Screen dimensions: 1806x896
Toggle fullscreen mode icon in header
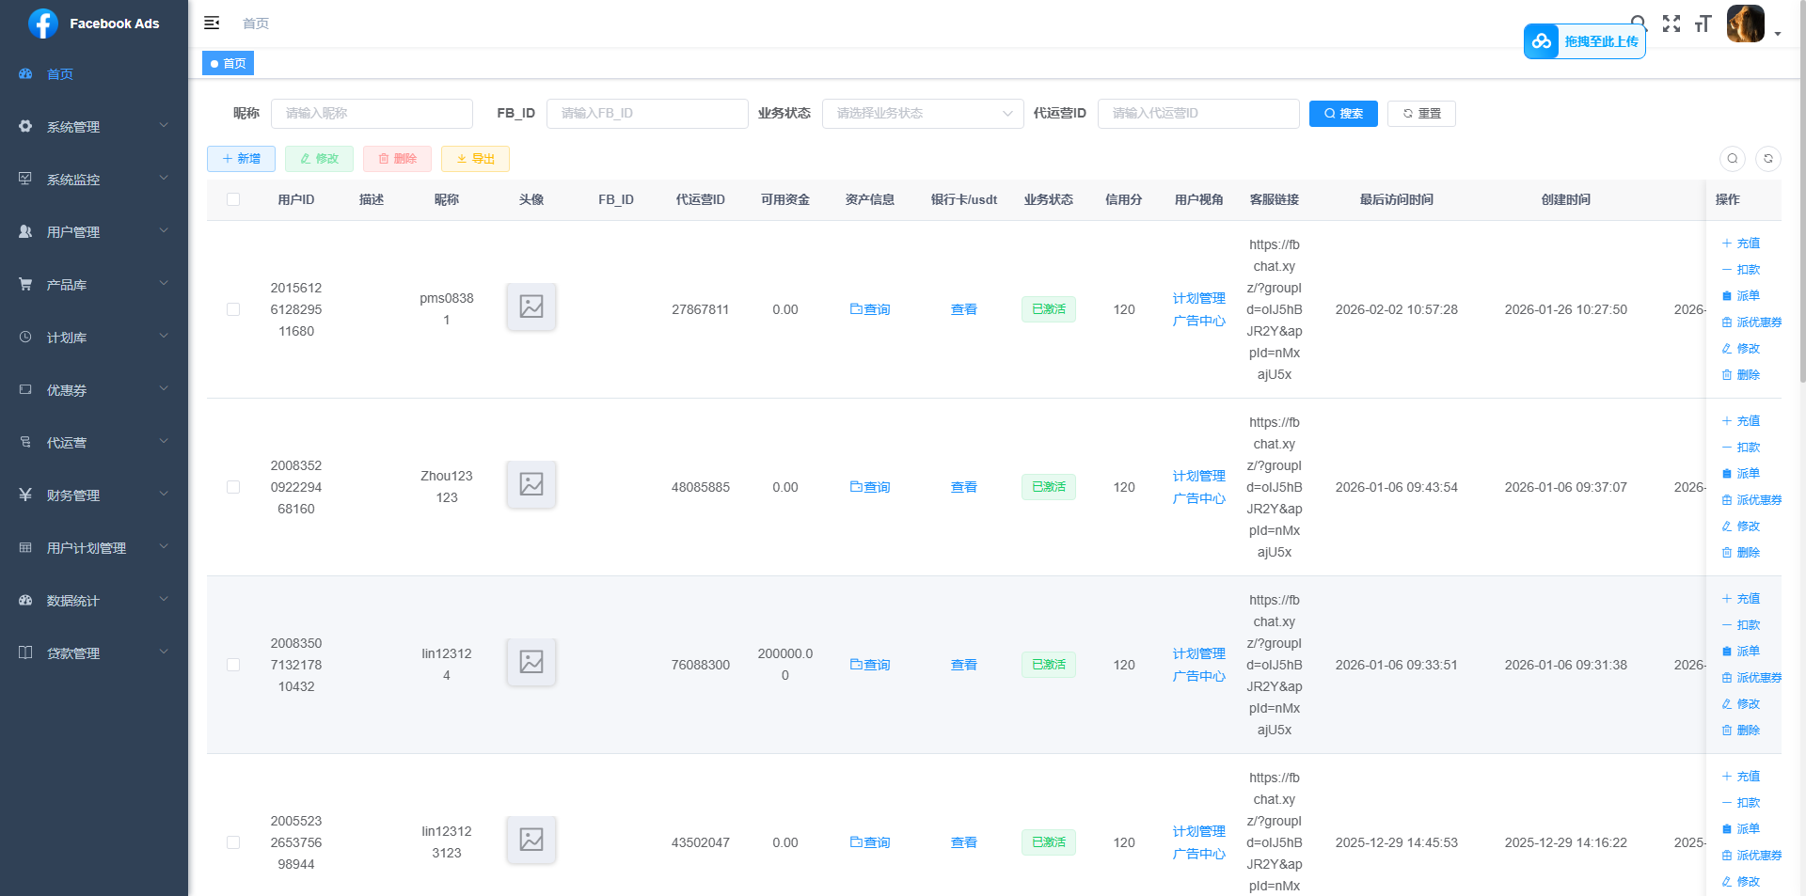[x=1671, y=24]
